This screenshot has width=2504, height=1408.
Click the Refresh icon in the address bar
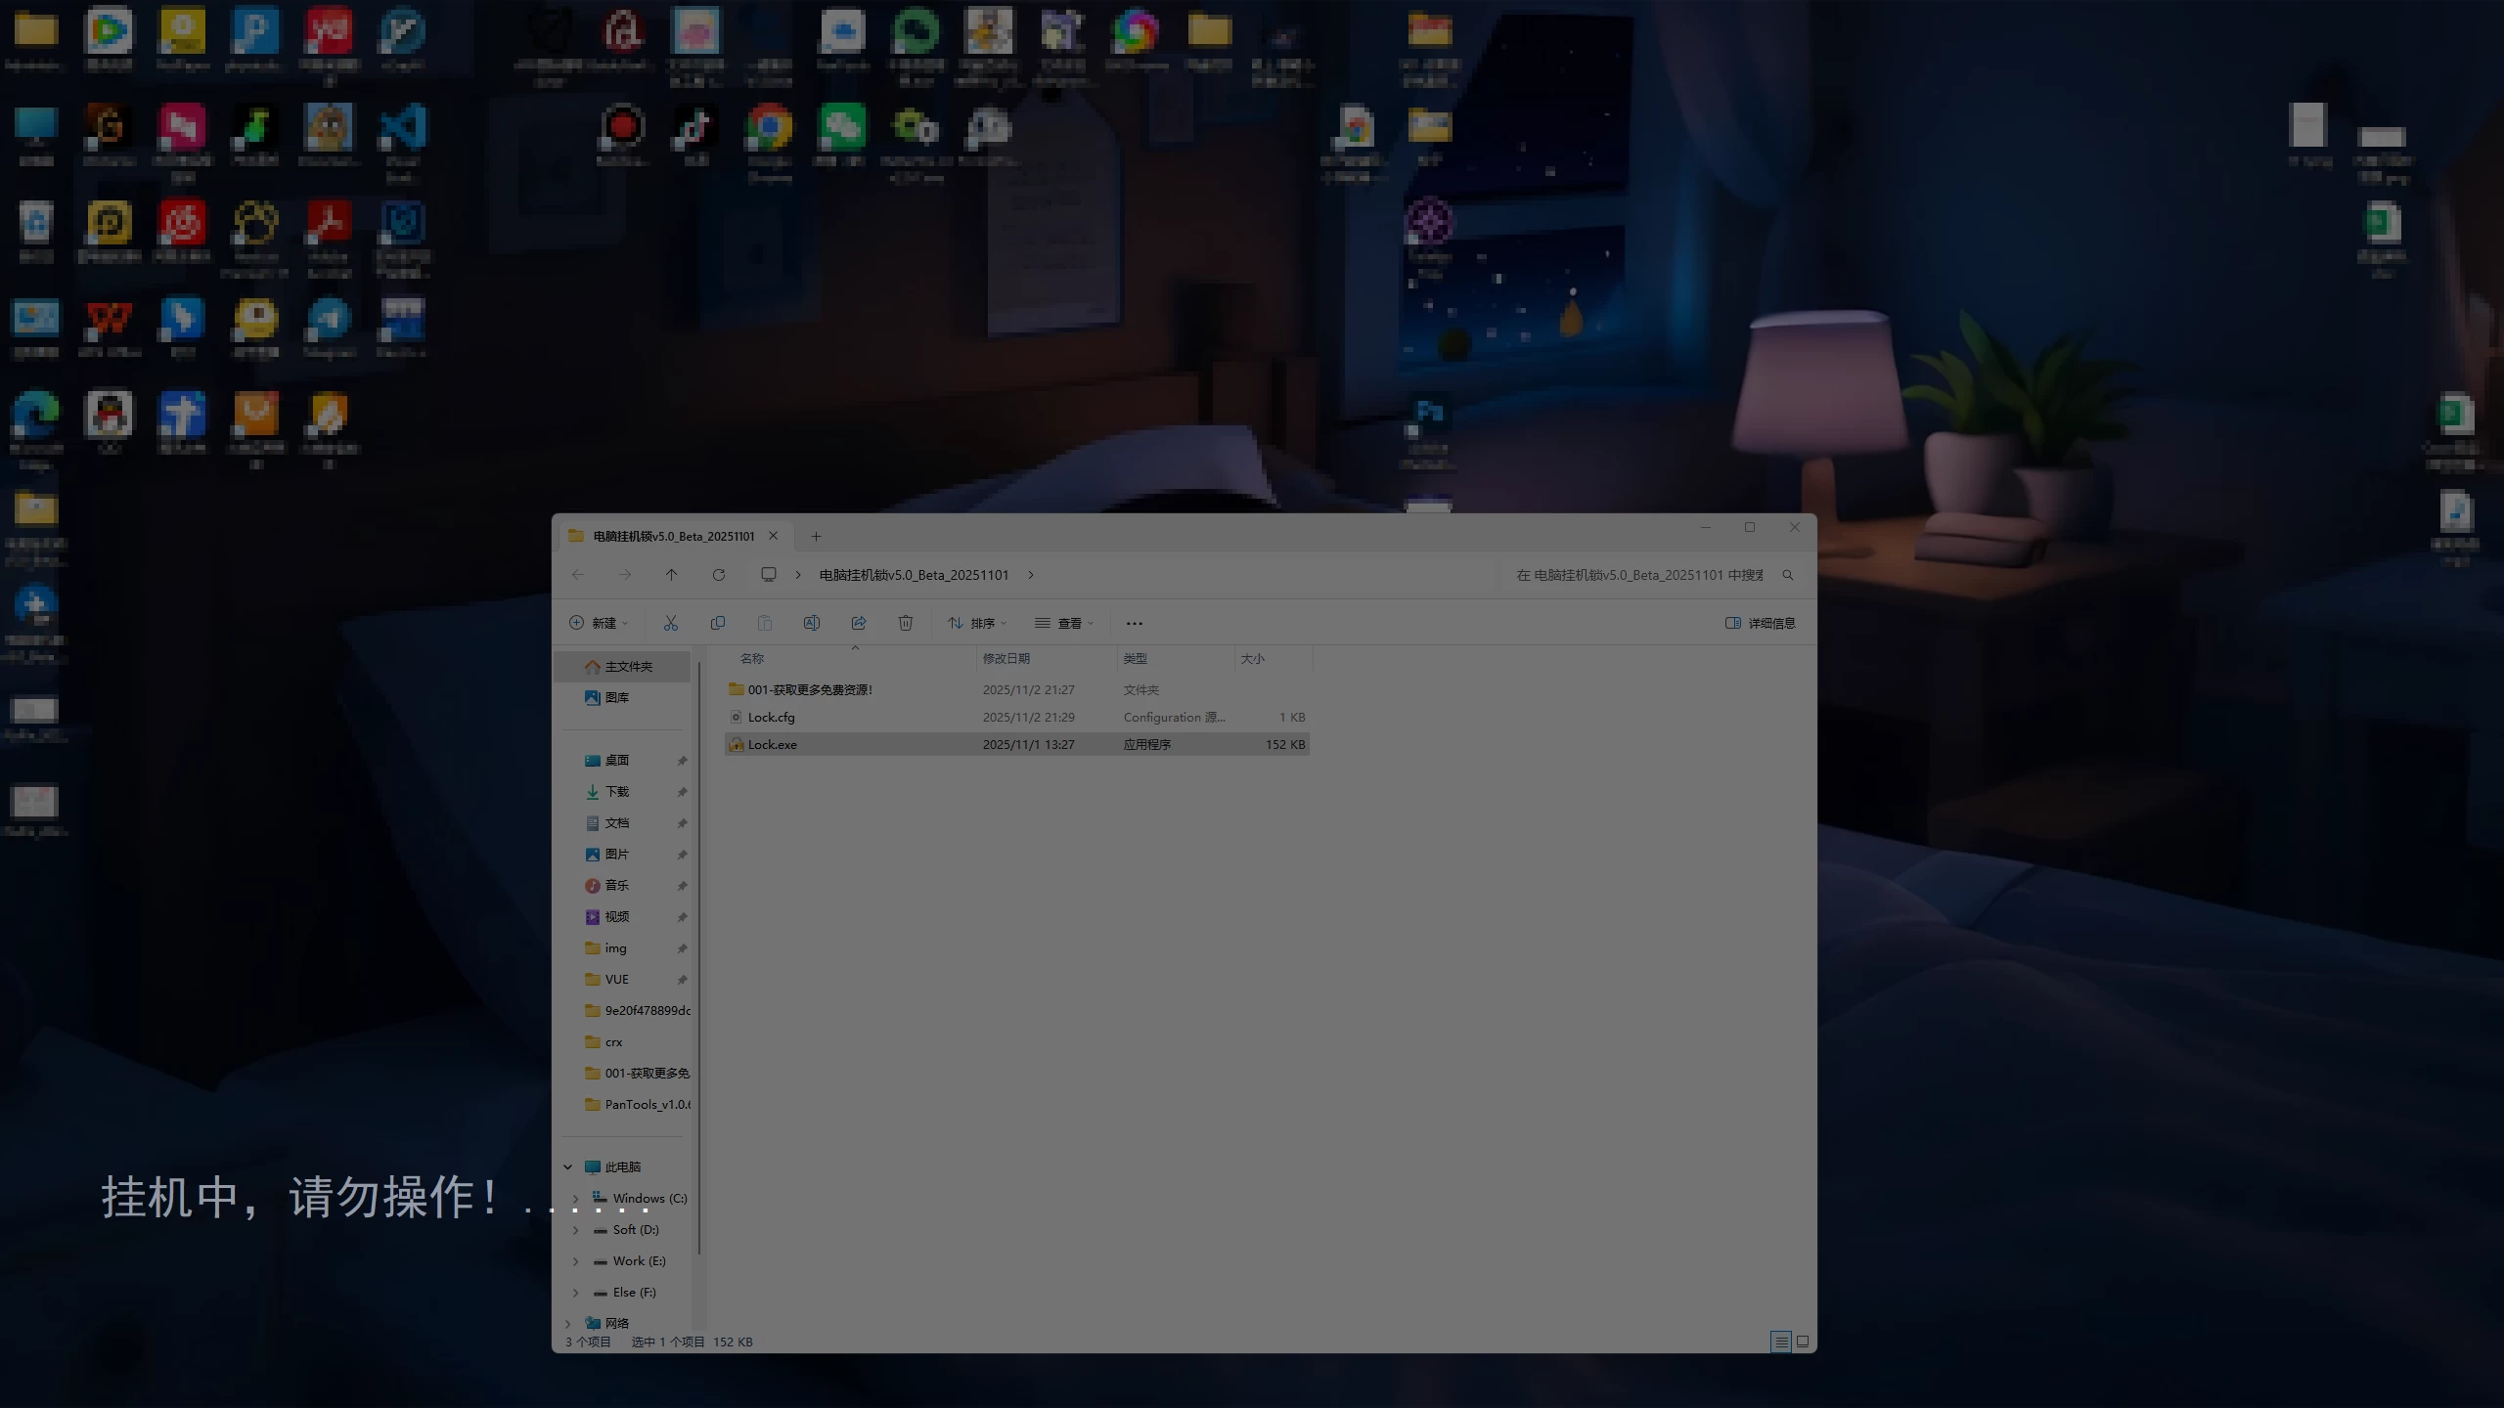[x=719, y=575]
